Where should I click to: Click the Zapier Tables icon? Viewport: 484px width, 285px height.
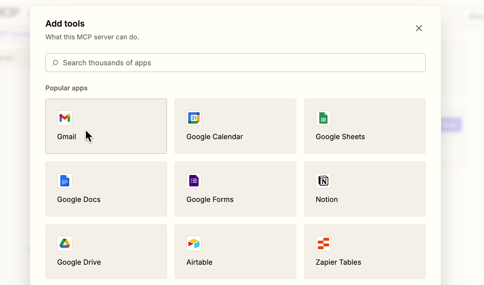pyautogui.click(x=323, y=243)
